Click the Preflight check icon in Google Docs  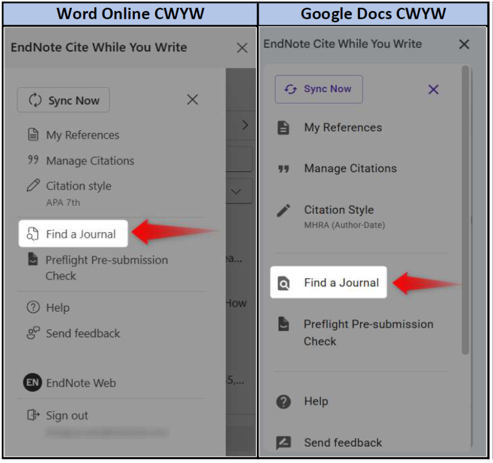[283, 324]
